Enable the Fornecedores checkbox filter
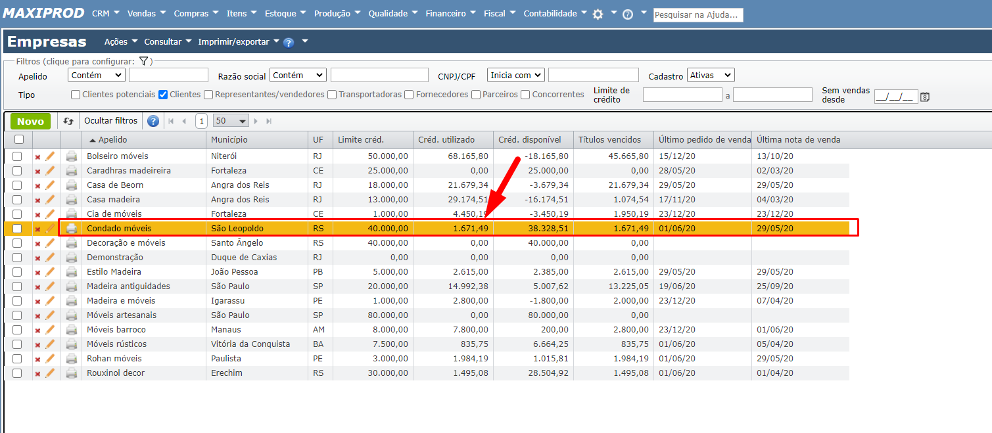The width and height of the screenshot is (992, 433). pyautogui.click(x=410, y=95)
